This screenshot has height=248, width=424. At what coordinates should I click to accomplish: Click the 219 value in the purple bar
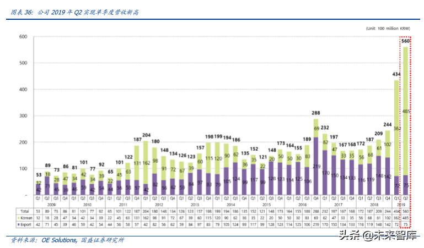pyautogui.click(x=316, y=166)
